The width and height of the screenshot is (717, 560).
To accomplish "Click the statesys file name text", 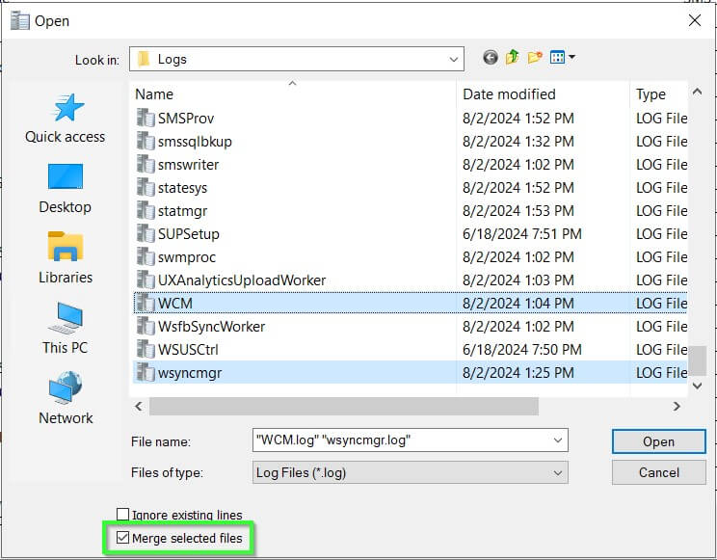I will pos(182,188).
